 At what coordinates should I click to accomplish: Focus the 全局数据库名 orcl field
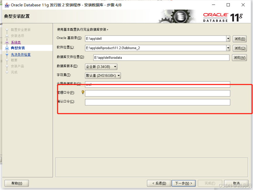coord(157,85)
